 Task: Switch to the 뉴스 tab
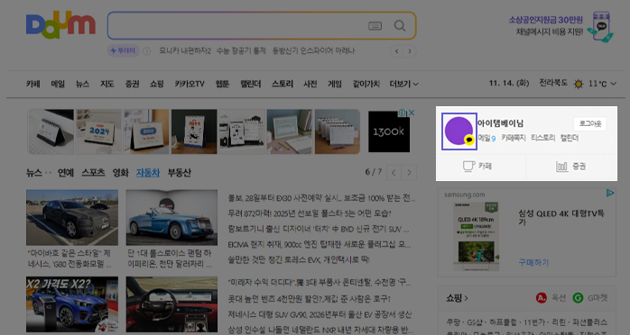(34, 173)
